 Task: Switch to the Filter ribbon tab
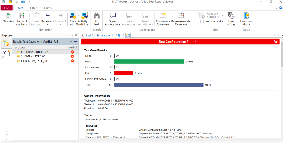(33, 8)
